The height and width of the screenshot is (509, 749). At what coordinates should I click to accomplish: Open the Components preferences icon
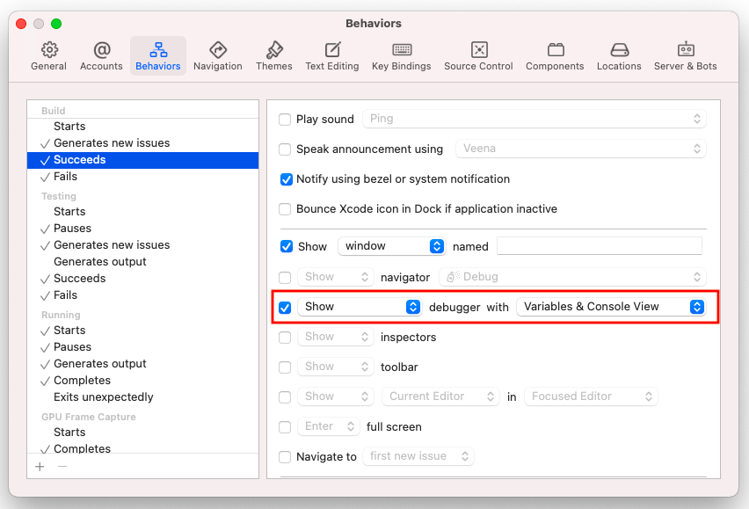click(x=554, y=55)
